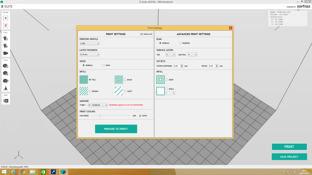Image resolution: width=312 pixels, height=175 pixels.
Task: Select the rotate view hand tool
Action: 6,38
